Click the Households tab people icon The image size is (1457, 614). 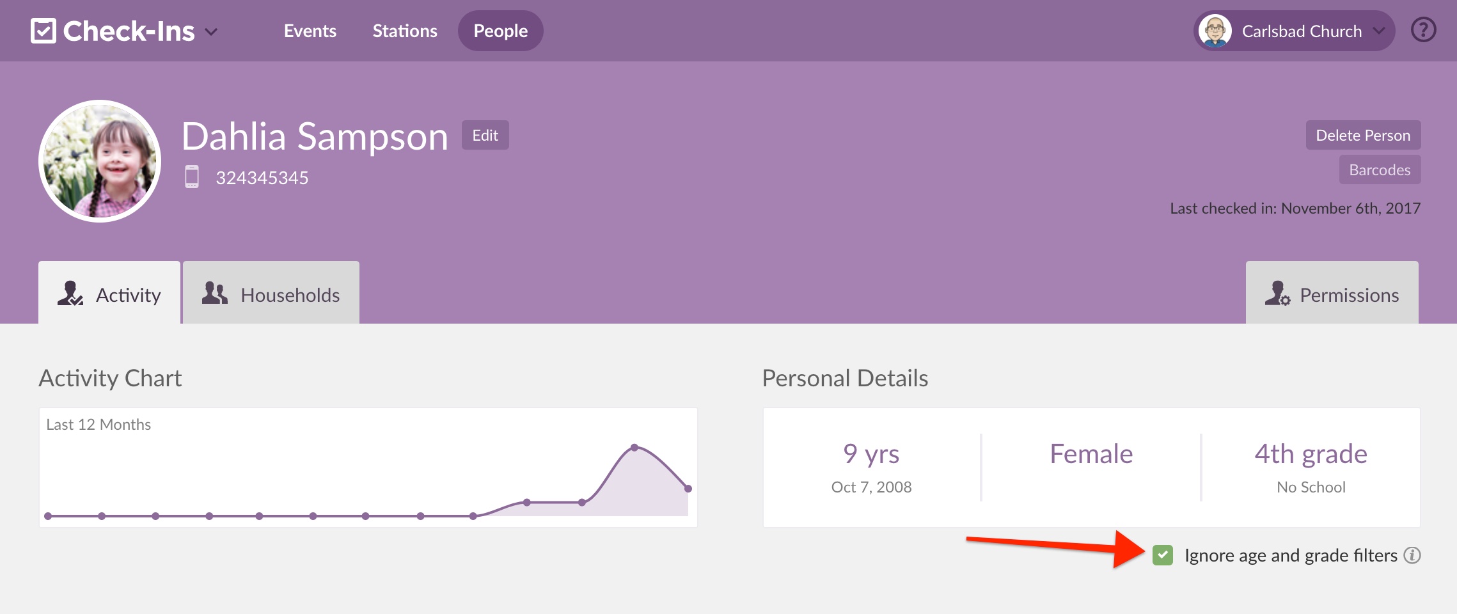coord(215,294)
